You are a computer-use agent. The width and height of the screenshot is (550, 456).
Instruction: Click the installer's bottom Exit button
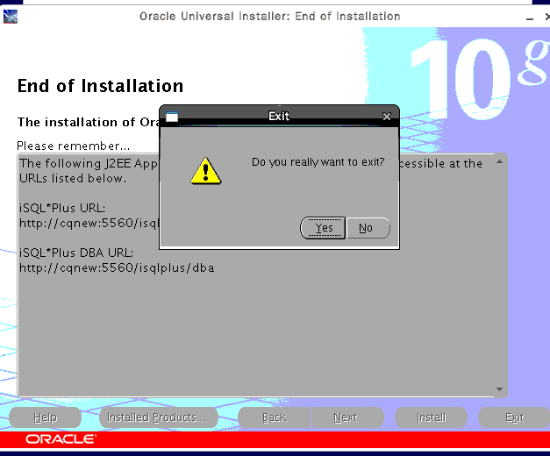click(514, 417)
